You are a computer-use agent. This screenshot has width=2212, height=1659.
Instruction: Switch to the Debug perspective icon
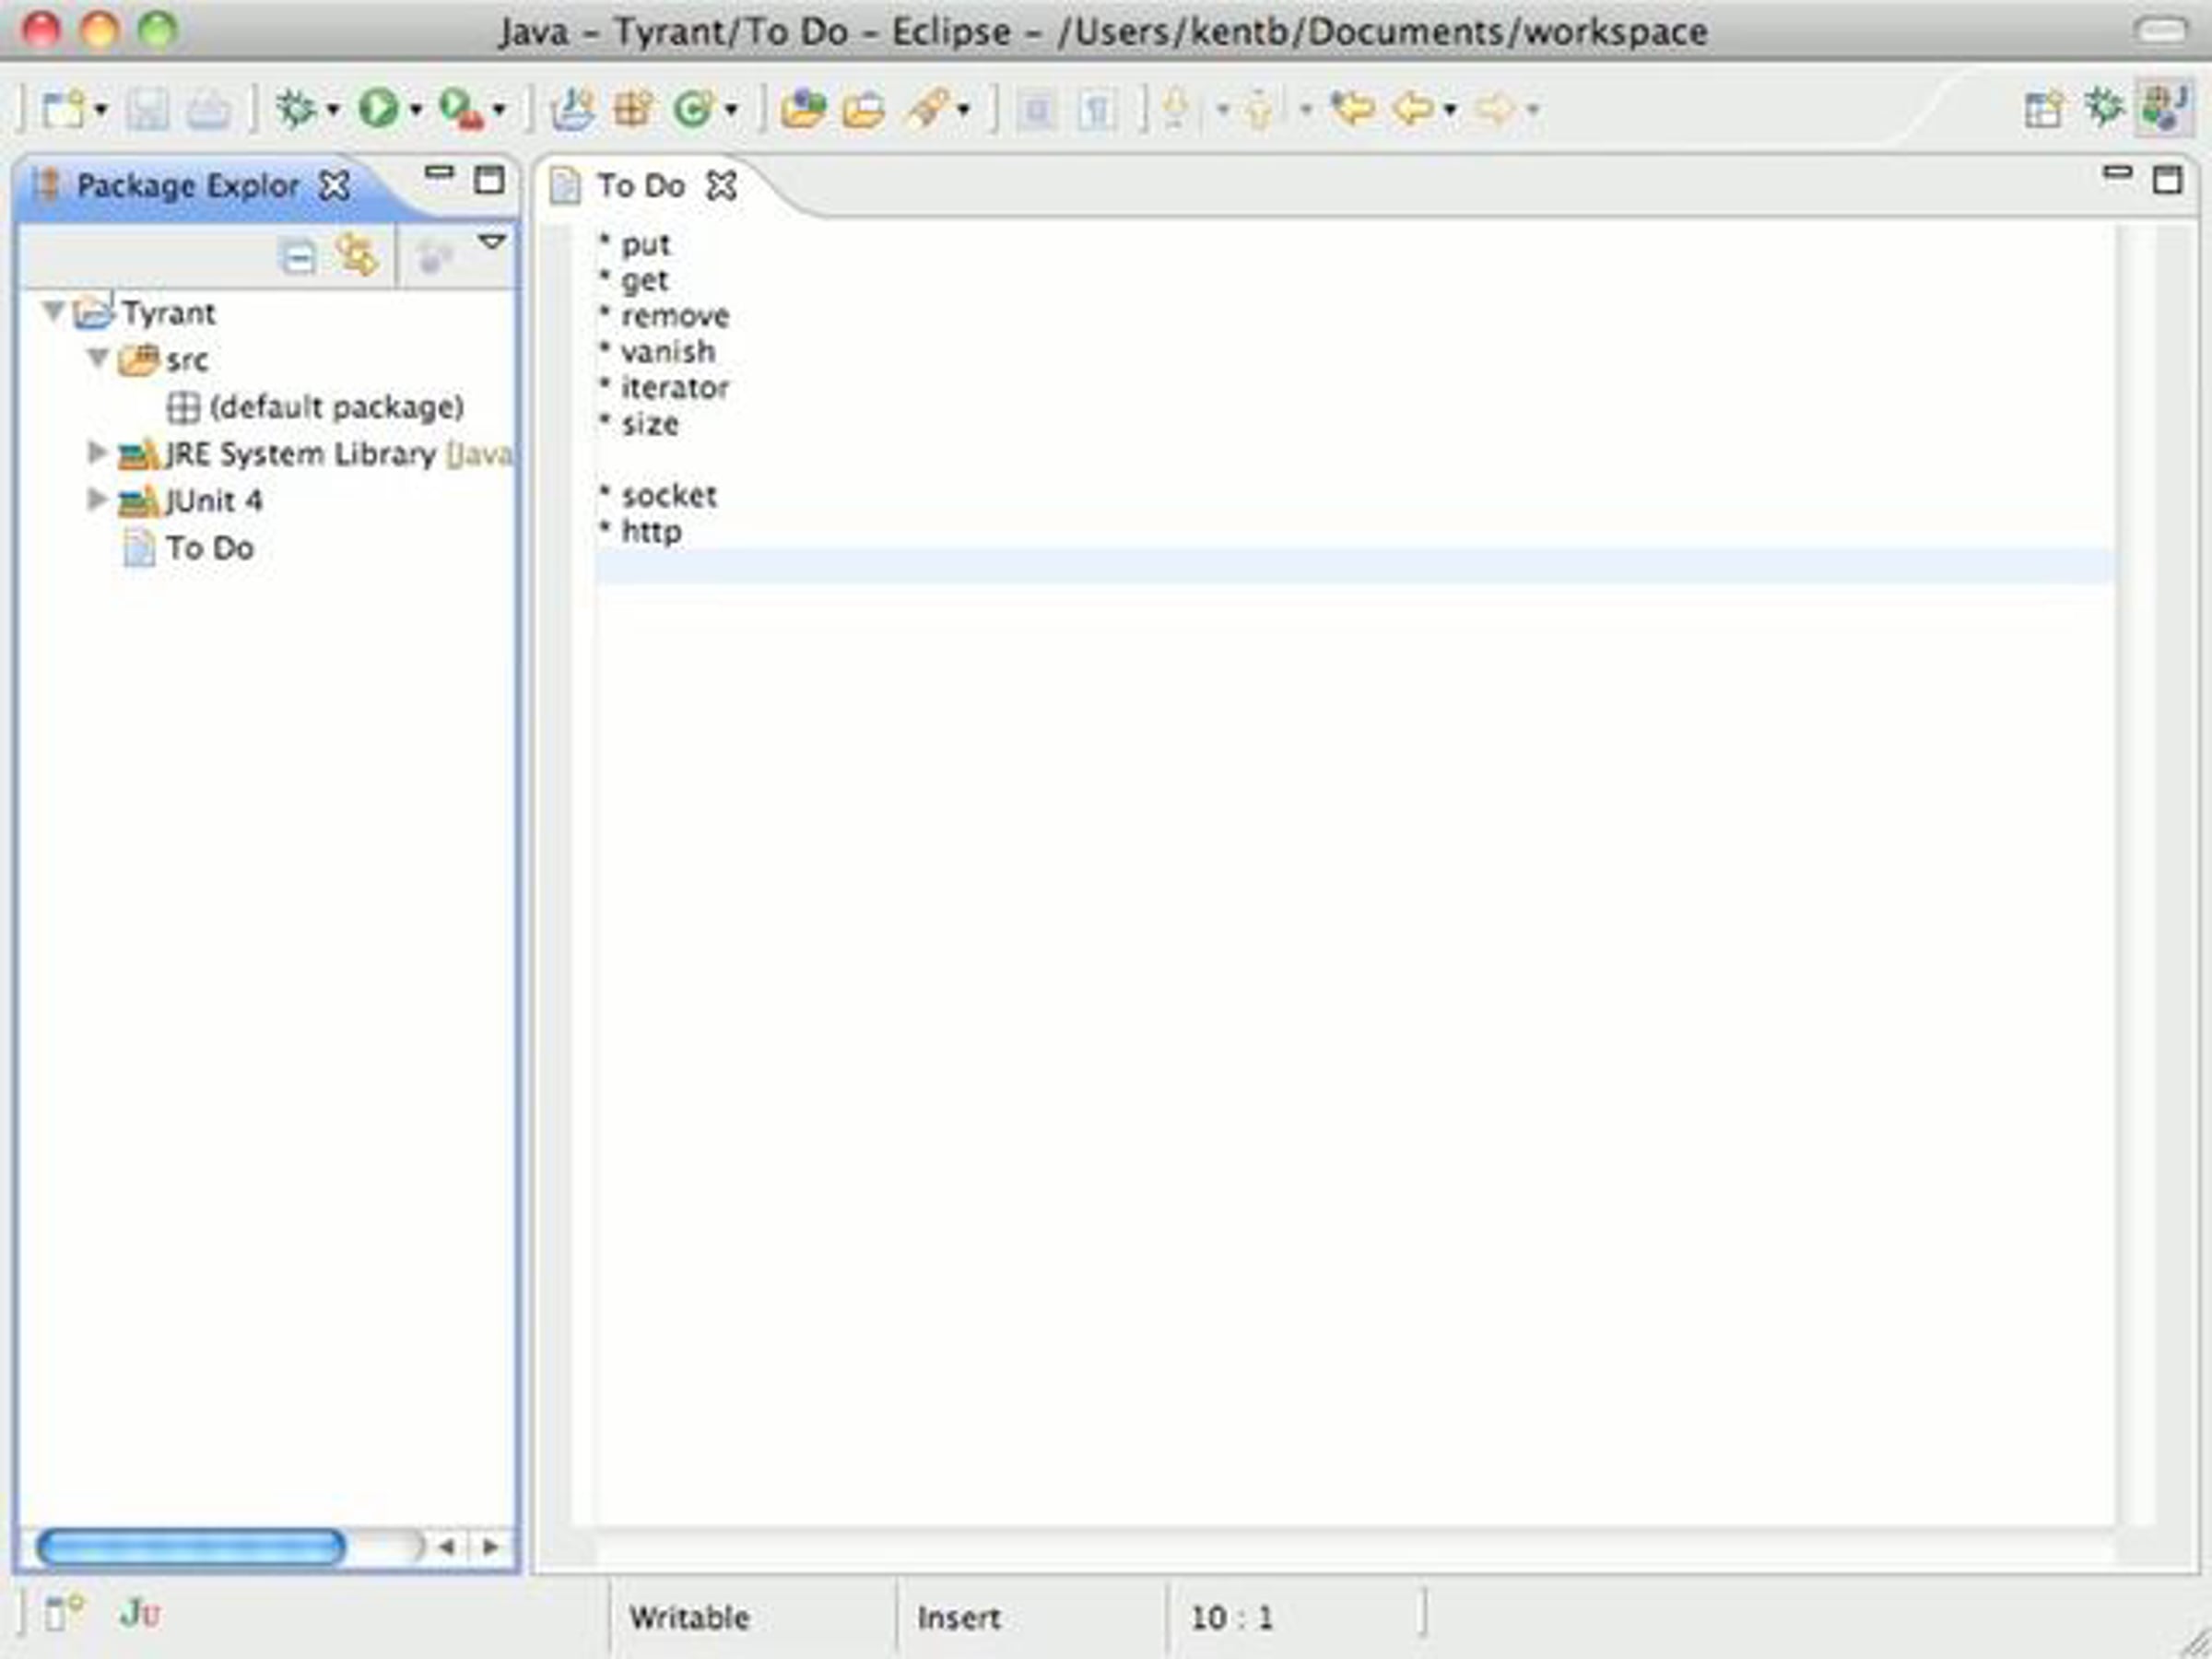point(2104,107)
